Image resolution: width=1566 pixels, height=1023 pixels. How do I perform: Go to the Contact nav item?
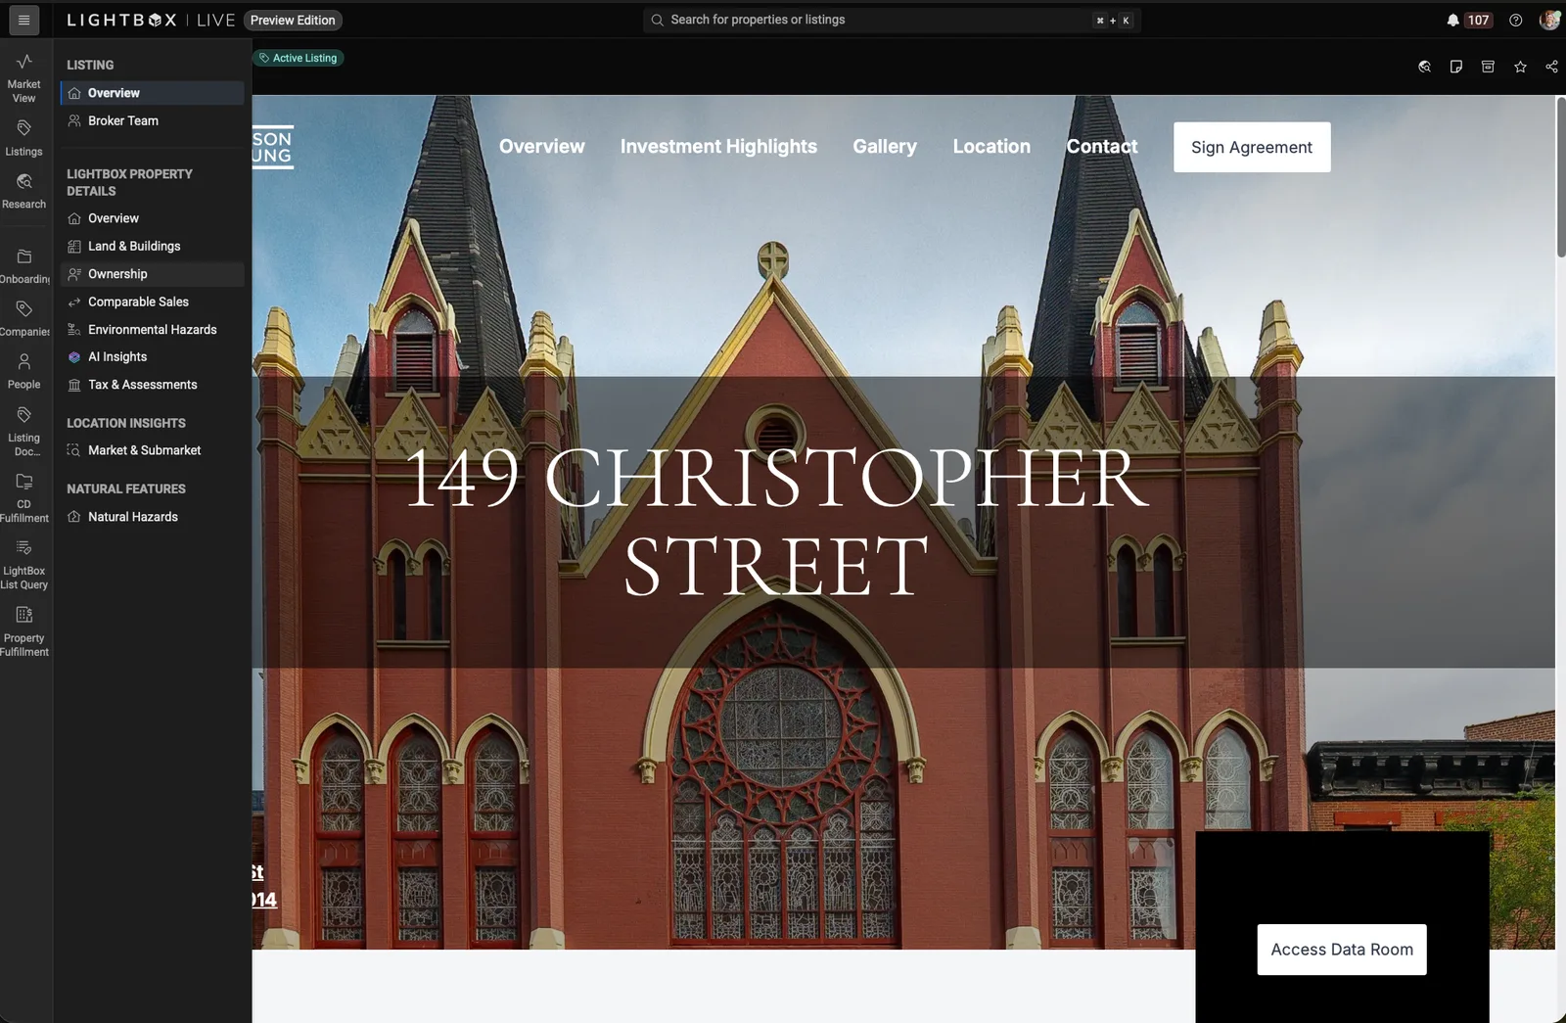(1102, 146)
